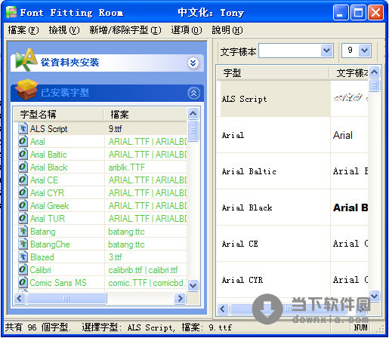This screenshot has height=338, width=389.
Task: Select the Arial Black font name in list
Action: coord(49,167)
